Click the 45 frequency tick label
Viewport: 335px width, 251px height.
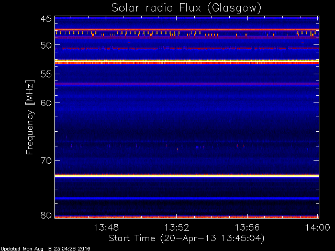point(46,19)
